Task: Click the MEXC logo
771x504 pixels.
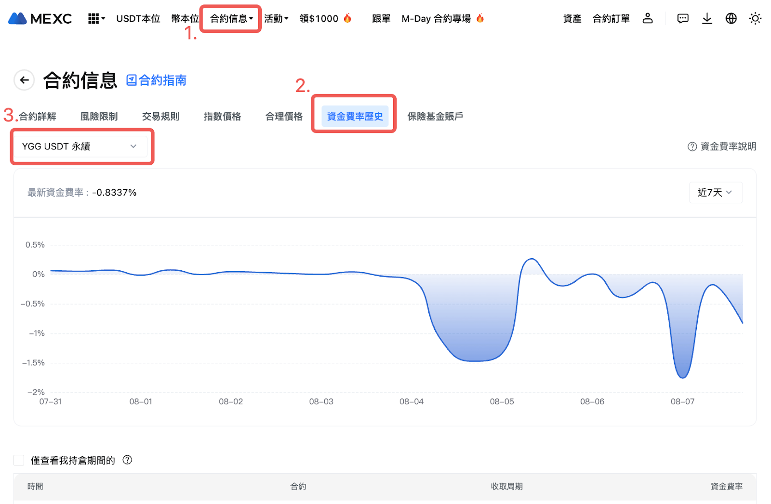Action: 39,18
